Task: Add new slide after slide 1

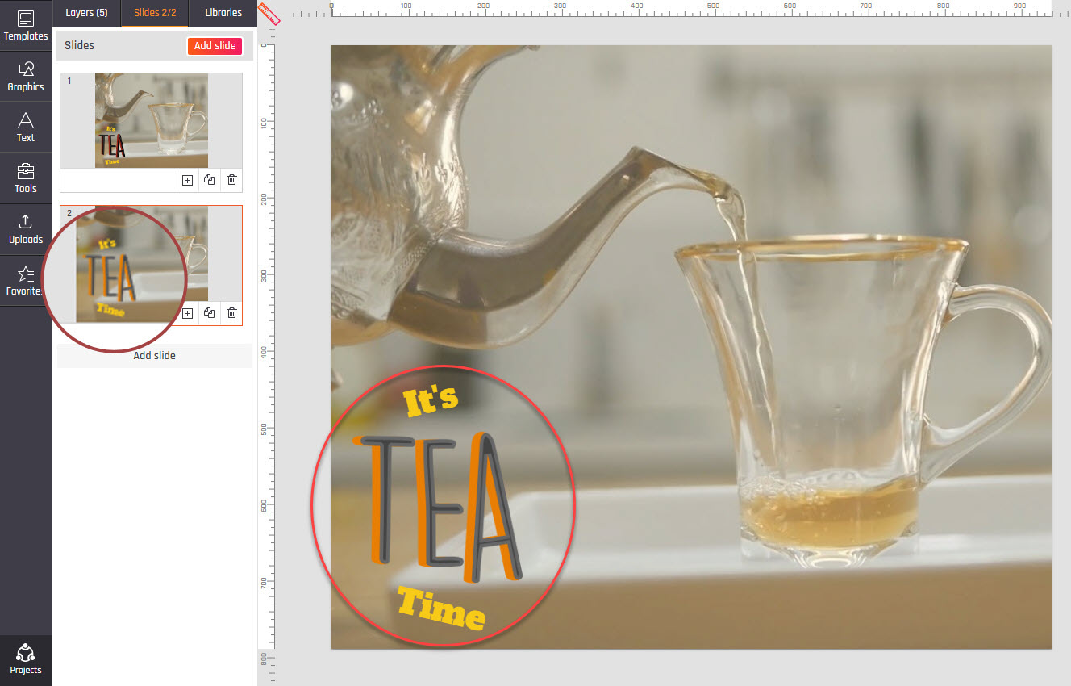Action: 187,181
